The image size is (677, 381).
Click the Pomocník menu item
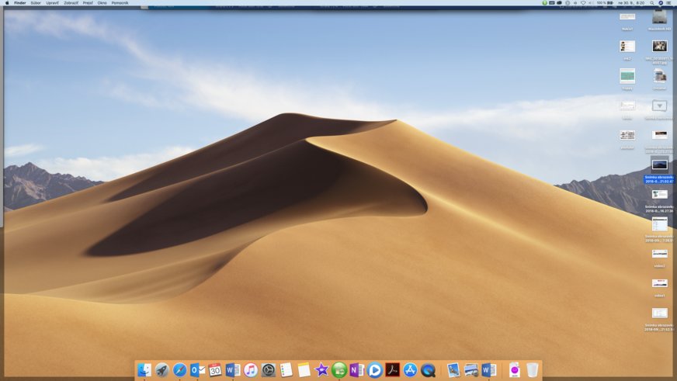click(x=120, y=3)
